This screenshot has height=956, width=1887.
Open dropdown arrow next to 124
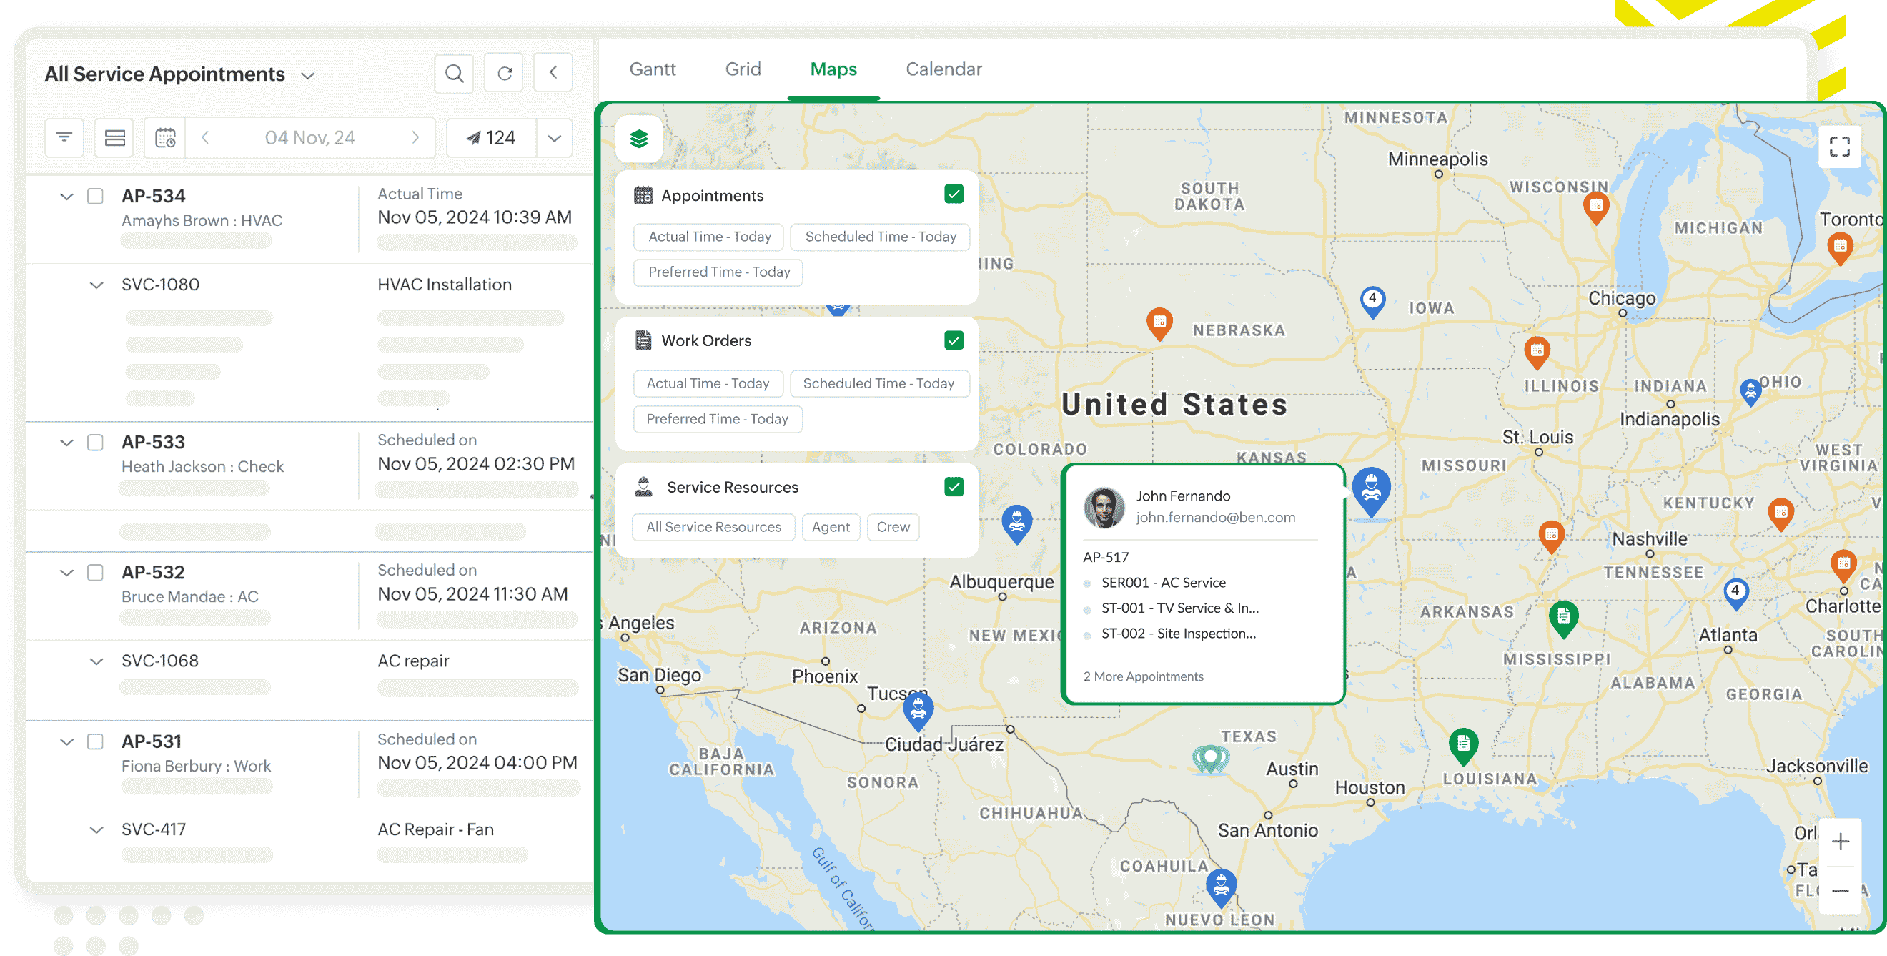click(554, 138)
